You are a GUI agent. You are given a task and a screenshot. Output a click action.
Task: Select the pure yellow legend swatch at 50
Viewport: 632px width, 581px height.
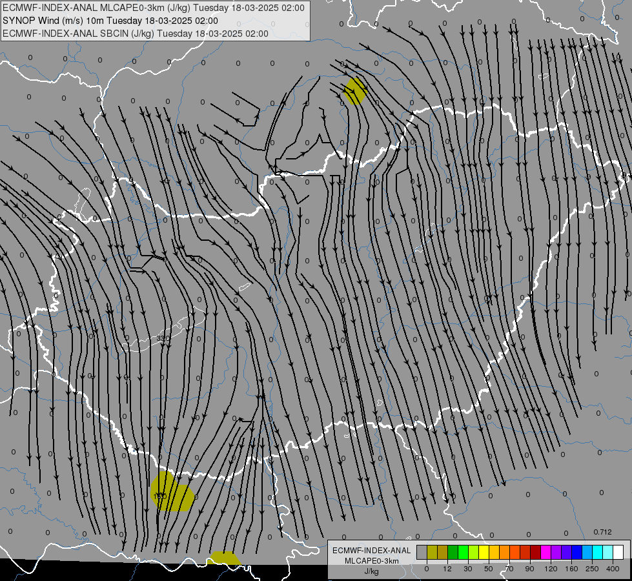coord(484,552)
